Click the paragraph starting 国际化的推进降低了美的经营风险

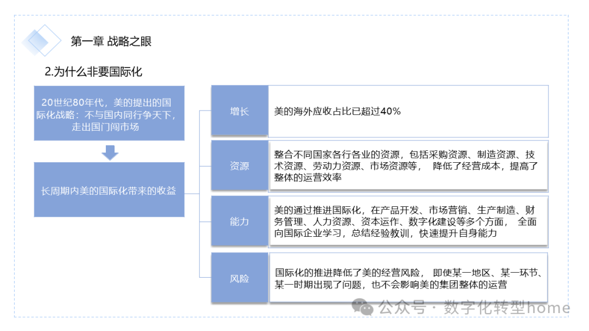coord(408,279)
